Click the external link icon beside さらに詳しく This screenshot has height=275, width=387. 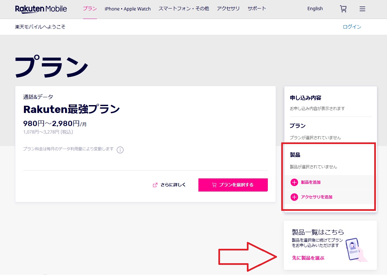pos(155,185)
